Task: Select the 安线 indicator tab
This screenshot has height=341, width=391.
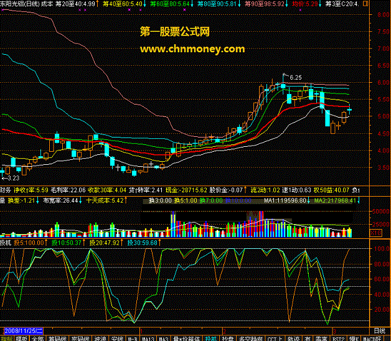Action: pos(117,339)
